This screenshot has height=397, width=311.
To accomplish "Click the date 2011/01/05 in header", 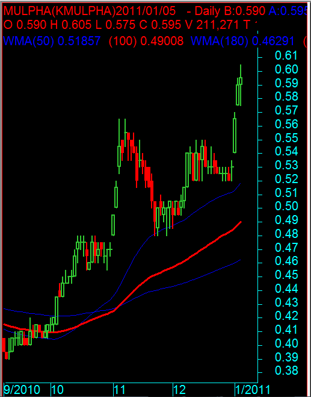I will coord(146,11).
